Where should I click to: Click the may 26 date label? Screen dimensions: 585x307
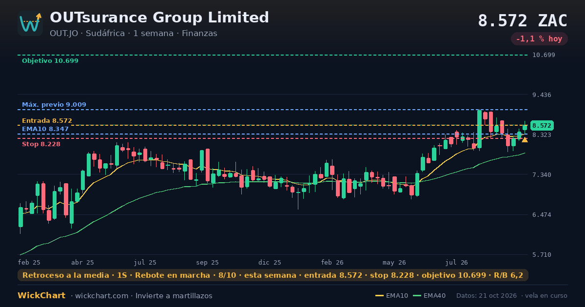click(x=394, y=263)
